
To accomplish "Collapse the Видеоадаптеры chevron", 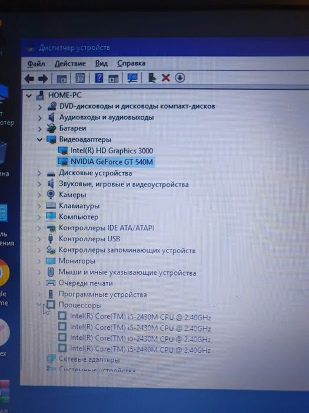I will tap(39, 140).
